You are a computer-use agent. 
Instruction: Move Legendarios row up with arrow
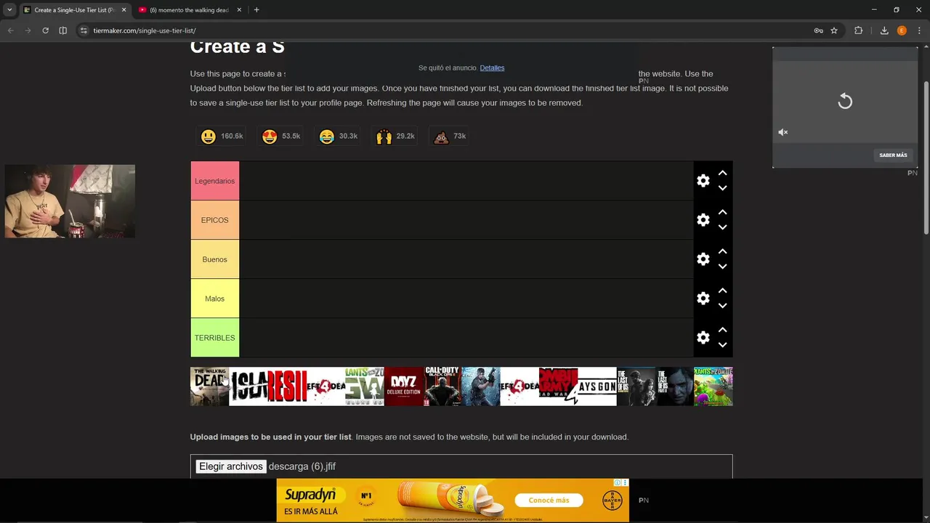722,174
